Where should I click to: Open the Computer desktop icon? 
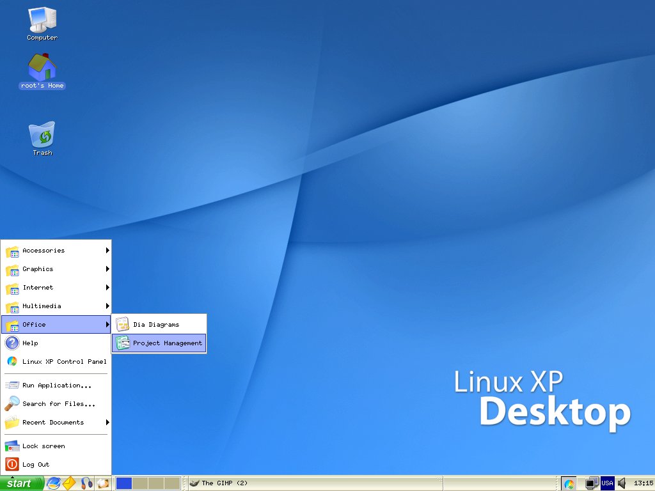(x=42, y=24)
